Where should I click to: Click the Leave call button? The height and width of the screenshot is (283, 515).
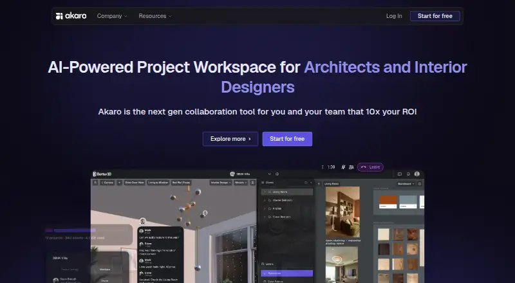(370, 167)
